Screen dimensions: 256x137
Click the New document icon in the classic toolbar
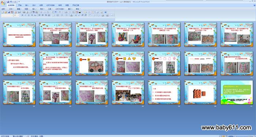coord(3,12)
